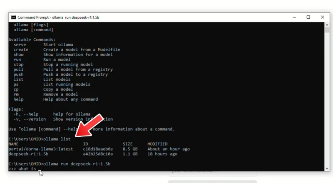The image size is (333, 183).
Task: Click the 'partai/dorna-llama3:latest' model name
Action: (40, 149)
